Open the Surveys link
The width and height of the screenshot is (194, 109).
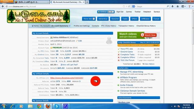coord(157,12)
